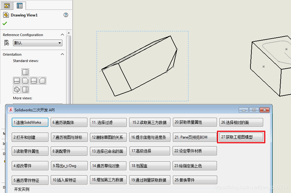Viewport: 291px width, 193px height.
Task: Click 21.Pane页预览BOM button
Action: click(x=195, y=137)
